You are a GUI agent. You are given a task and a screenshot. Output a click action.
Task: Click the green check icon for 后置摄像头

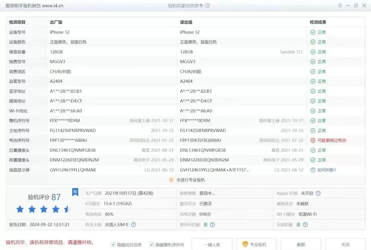coord(313,150)
